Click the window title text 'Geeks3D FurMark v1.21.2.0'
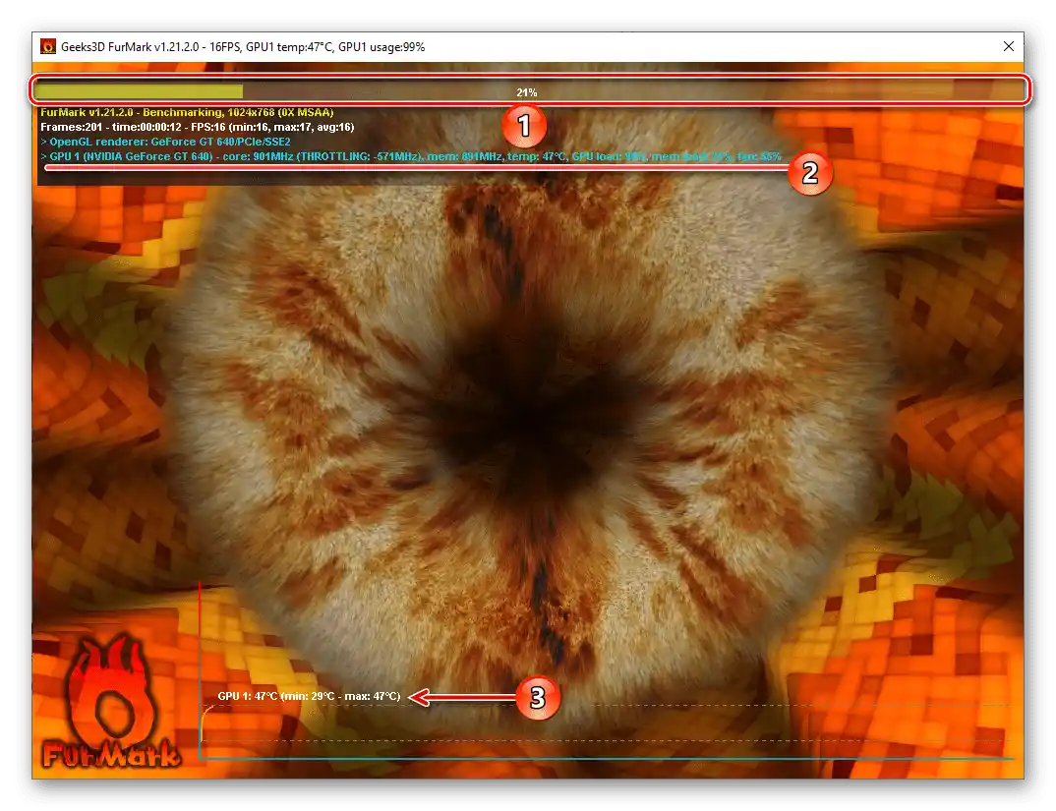The width and height of the screenshot is (1056, 811). click(130, 47)
